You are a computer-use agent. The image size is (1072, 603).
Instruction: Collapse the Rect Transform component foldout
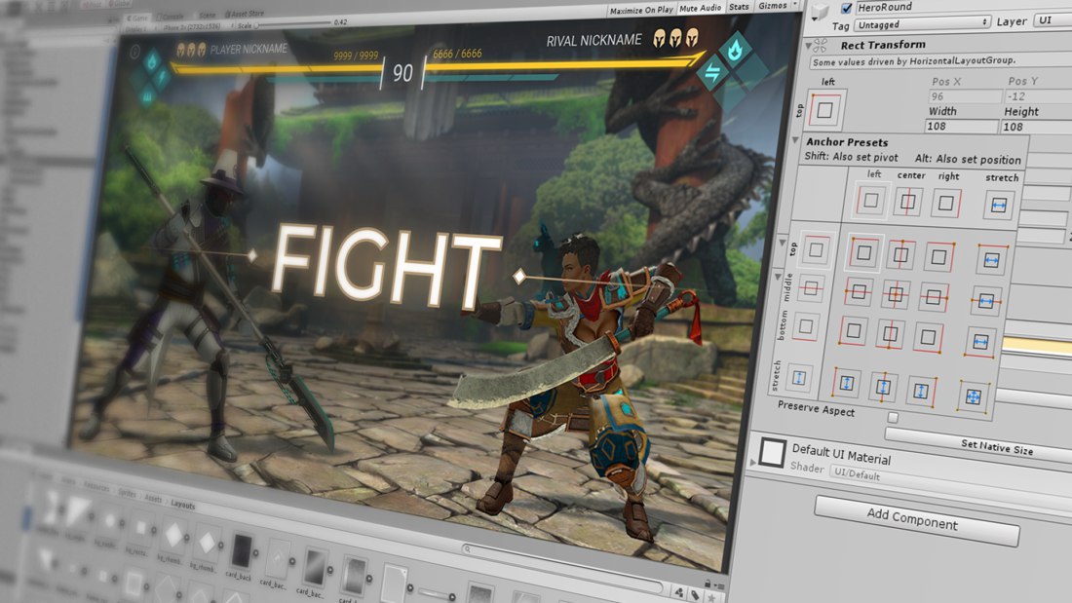[808, 46]
